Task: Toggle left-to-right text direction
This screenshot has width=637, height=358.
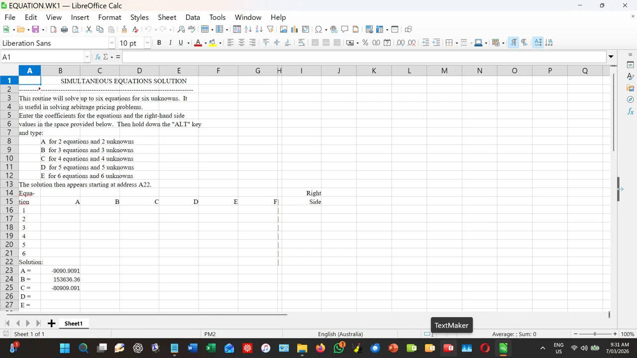Action: point(514,43)
